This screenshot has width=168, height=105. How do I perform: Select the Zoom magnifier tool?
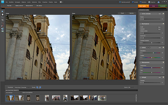3,11
